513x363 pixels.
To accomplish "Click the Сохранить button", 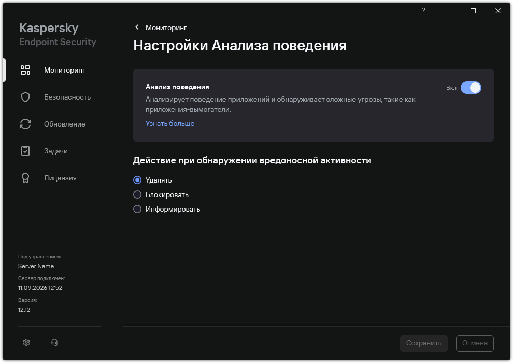I will 424,343.
